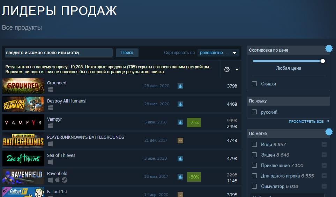The width and height of the screenshot is (336, 197).
Task: Click the thumbs-up review icon for Sea of Thieves
Action: [180, 159]
